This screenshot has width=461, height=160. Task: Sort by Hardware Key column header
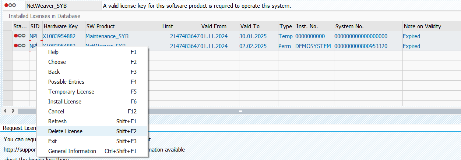(63, 26)
